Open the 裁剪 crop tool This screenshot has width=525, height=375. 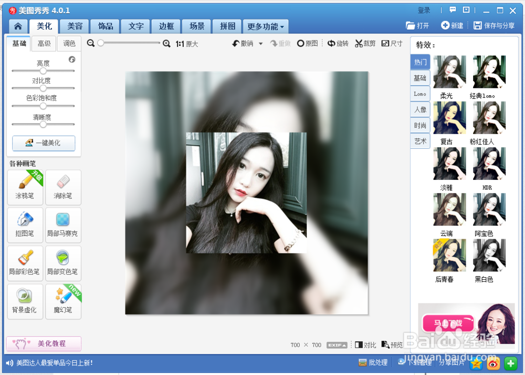click(365, 43)
